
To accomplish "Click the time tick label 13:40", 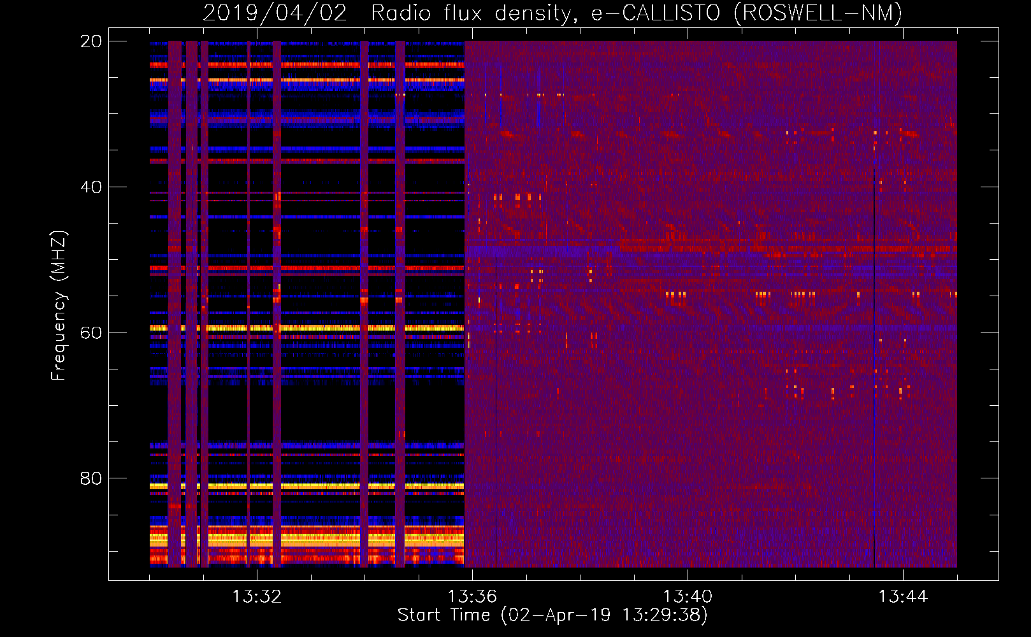I will click(688, 597).
